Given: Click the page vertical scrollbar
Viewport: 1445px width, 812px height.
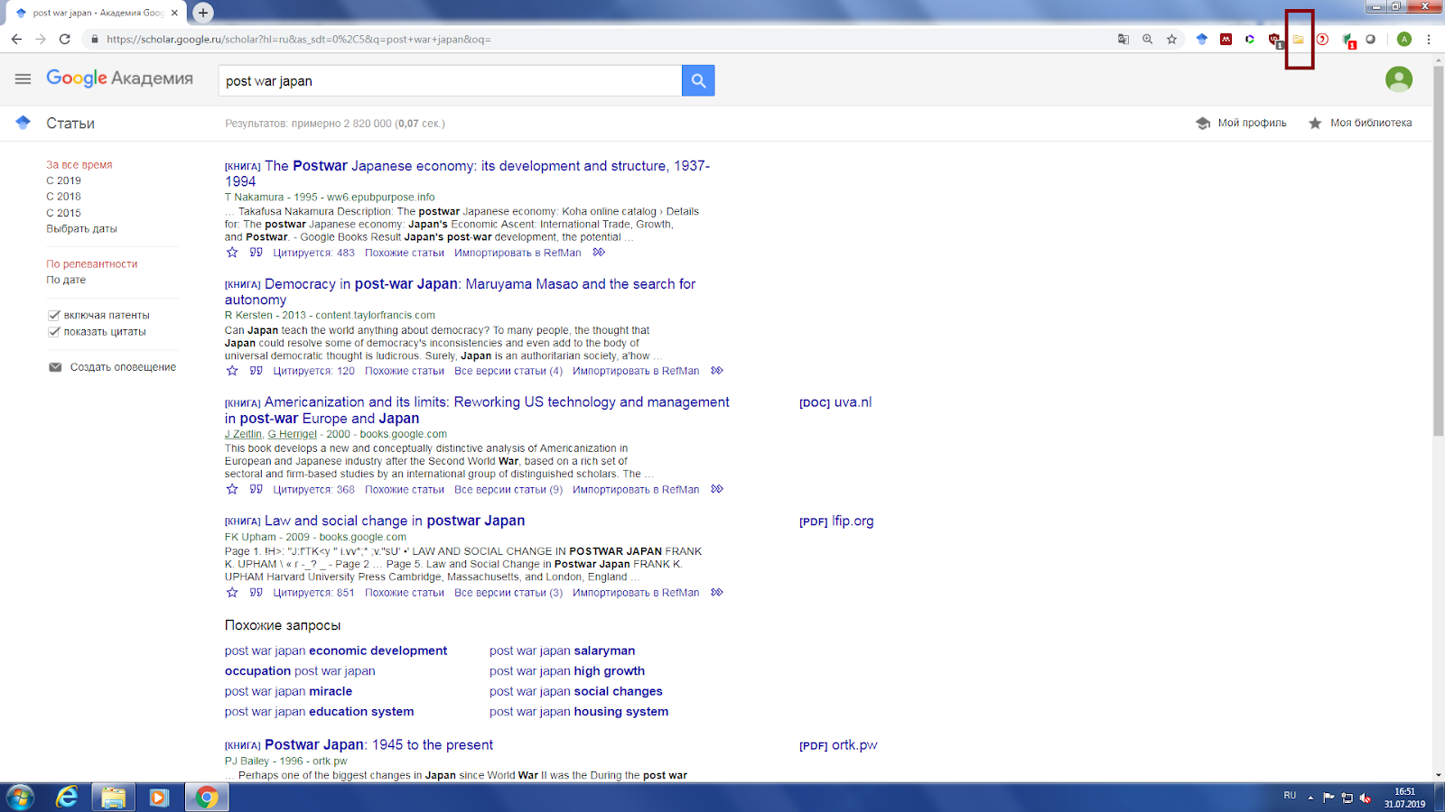Looking at the screenshot, I should pos(1438,250).
